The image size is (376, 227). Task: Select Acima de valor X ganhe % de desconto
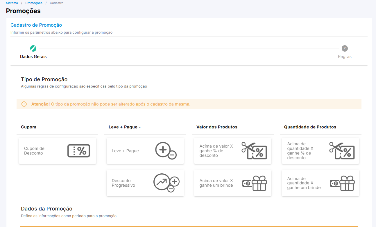pyautogui.click(x=216, y=151)
